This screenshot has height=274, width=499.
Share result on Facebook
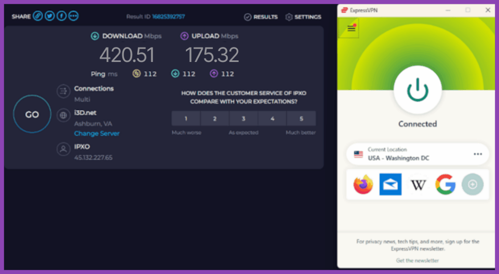(x=62, y=16)
